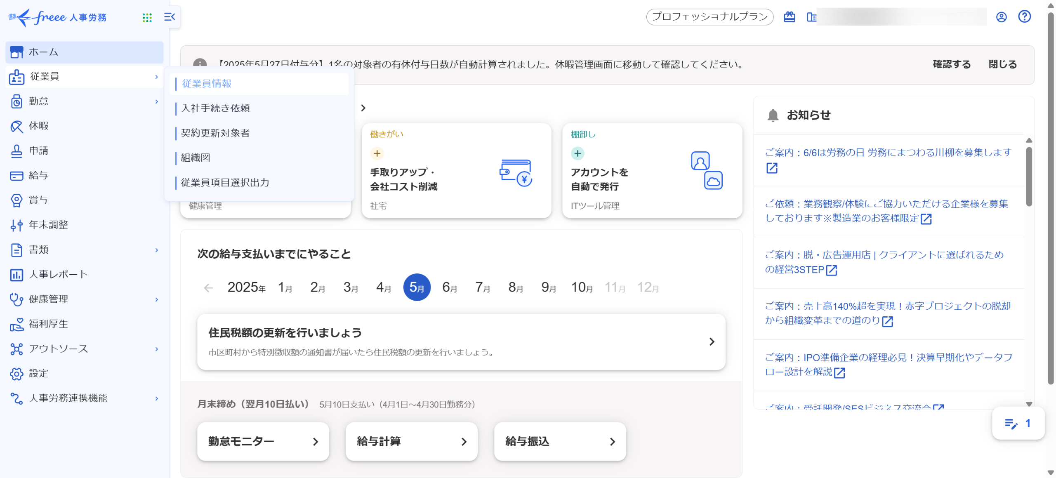Image resolution: width=1056 pixels, height=478 pixels.
Task: Select 6月 in the month selector
Action: click(x=449, y=287)
